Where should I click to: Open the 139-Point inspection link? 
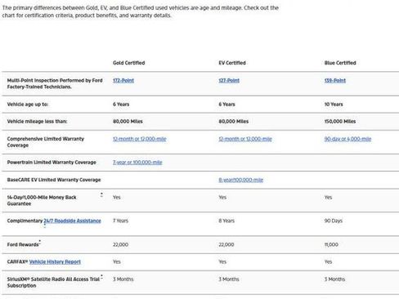click(x=335, y=81)
